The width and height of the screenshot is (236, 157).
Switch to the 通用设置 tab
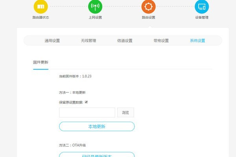pos(52,40)
